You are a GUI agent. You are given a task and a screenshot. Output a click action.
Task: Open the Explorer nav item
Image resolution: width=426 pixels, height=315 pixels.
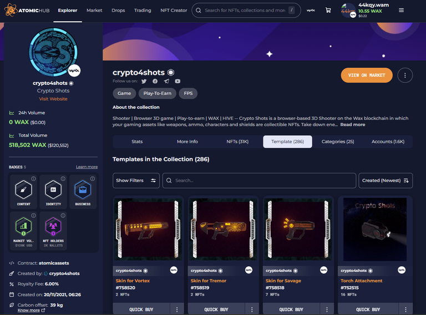pos(68,11)
